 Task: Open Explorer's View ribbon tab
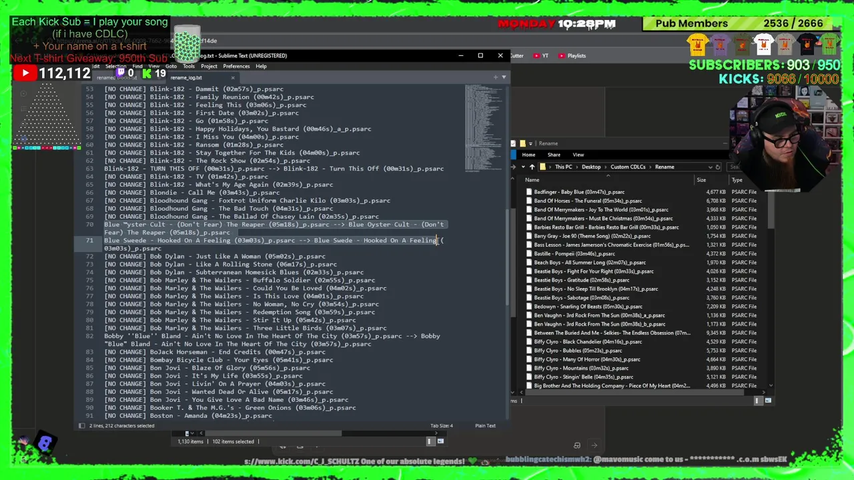point(578,155)
